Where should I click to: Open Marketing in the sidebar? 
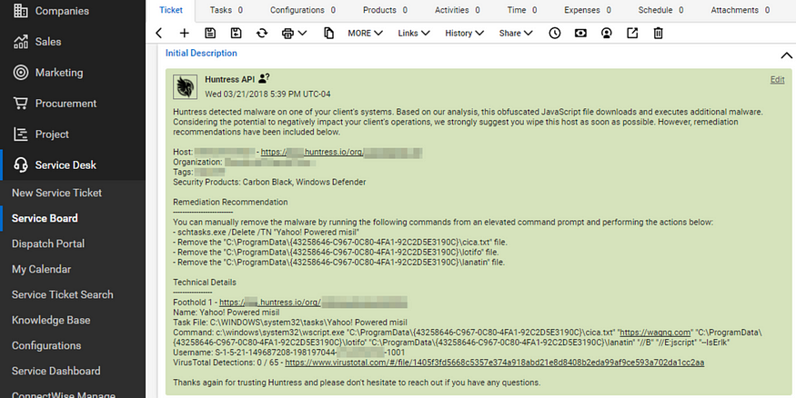coord(59,73)
